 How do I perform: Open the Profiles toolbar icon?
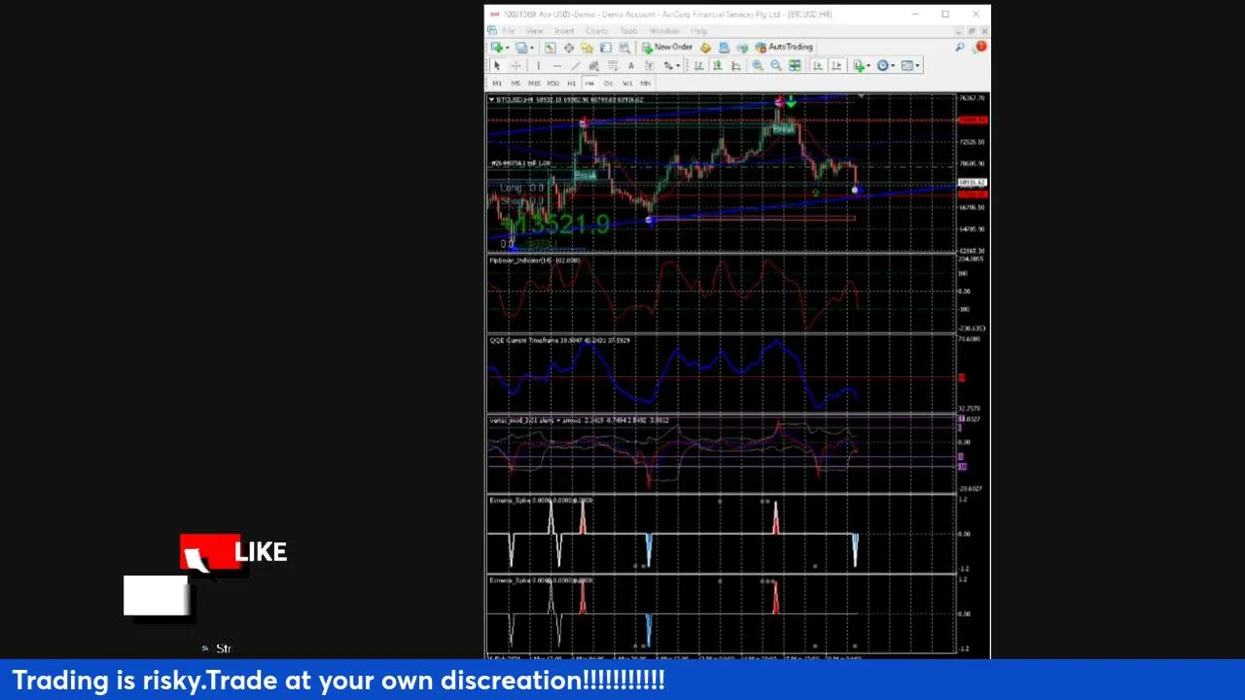(522, 47)
